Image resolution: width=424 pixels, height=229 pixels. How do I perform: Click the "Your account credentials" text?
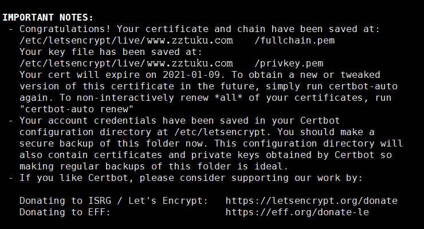click(76, 120)
